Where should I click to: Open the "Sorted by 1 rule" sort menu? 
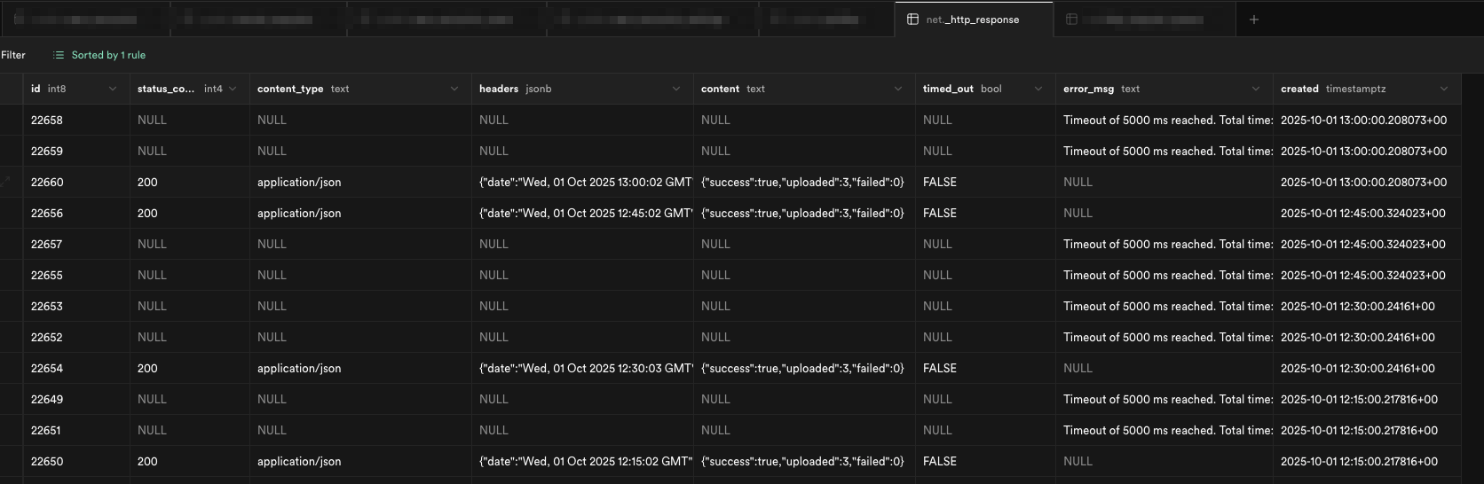(x=99, y=55)
